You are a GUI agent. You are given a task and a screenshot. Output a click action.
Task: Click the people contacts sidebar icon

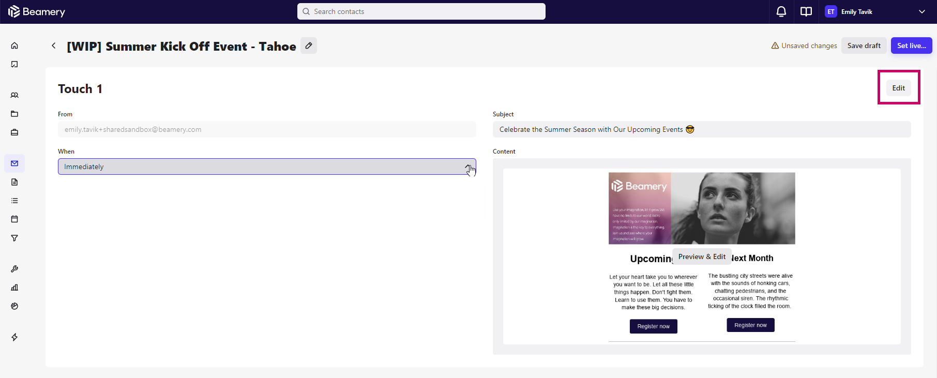click(14, 95)
